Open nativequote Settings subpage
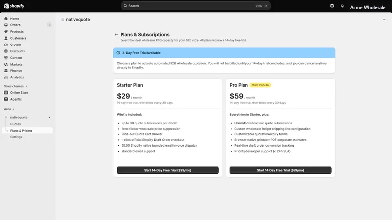Image resolution: width=392 pixels, height=220 pixels. pos(16,137)
